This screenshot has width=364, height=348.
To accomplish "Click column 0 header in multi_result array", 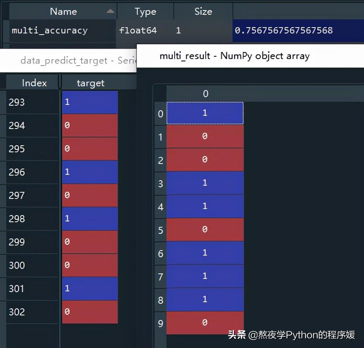I will coord(205,94).
